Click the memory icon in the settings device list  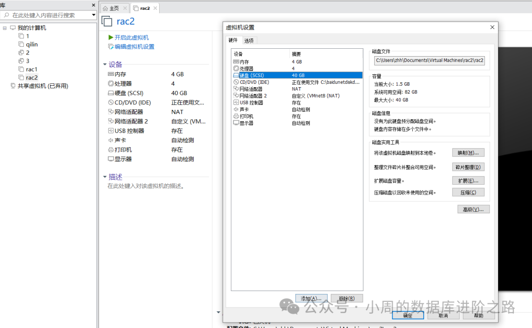[236, 62]
